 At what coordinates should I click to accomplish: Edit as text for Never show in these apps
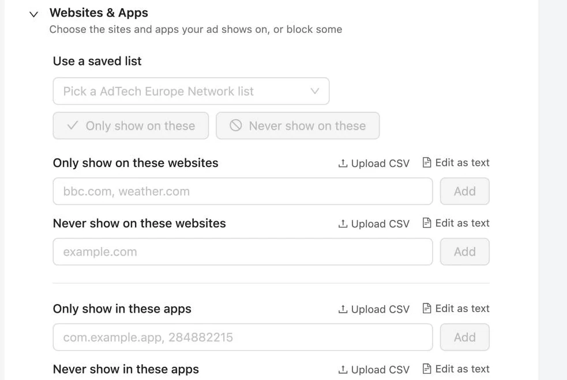pyautogui.click(x=456, y=369)
